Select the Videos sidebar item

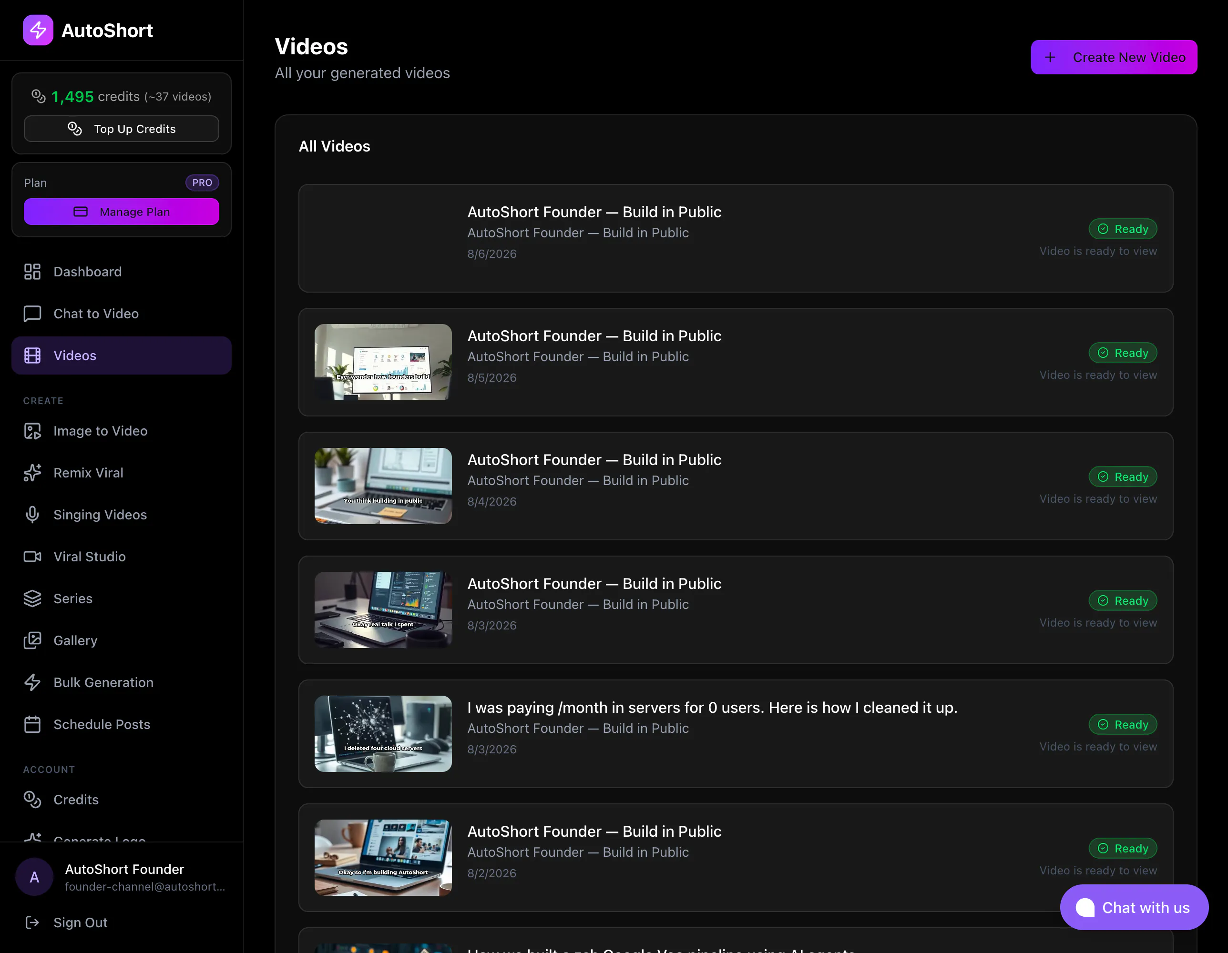(x=122, y=355)
